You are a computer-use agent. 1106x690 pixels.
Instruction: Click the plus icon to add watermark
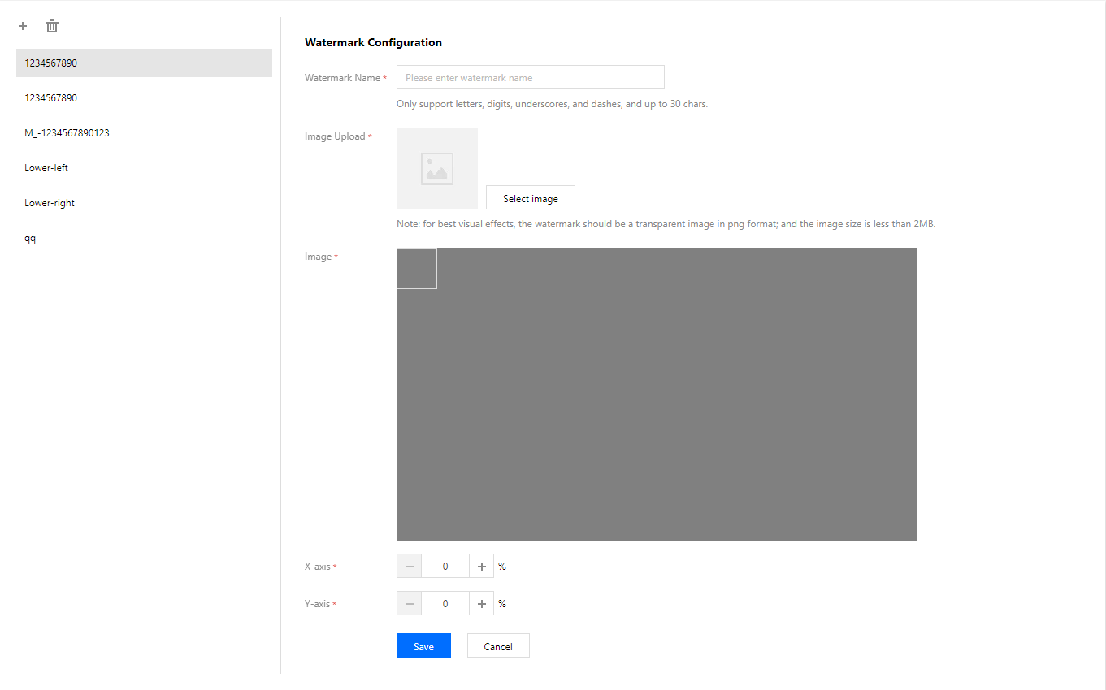pyautogui.click(x=23, y=26)
